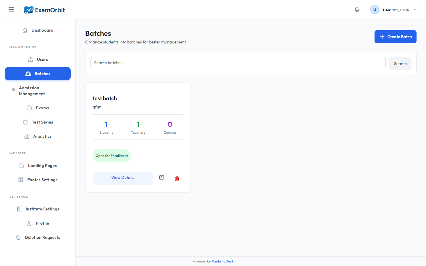Click the Users sidebar icon
Viewport: 426px width, 266px height.
(30, 59)
